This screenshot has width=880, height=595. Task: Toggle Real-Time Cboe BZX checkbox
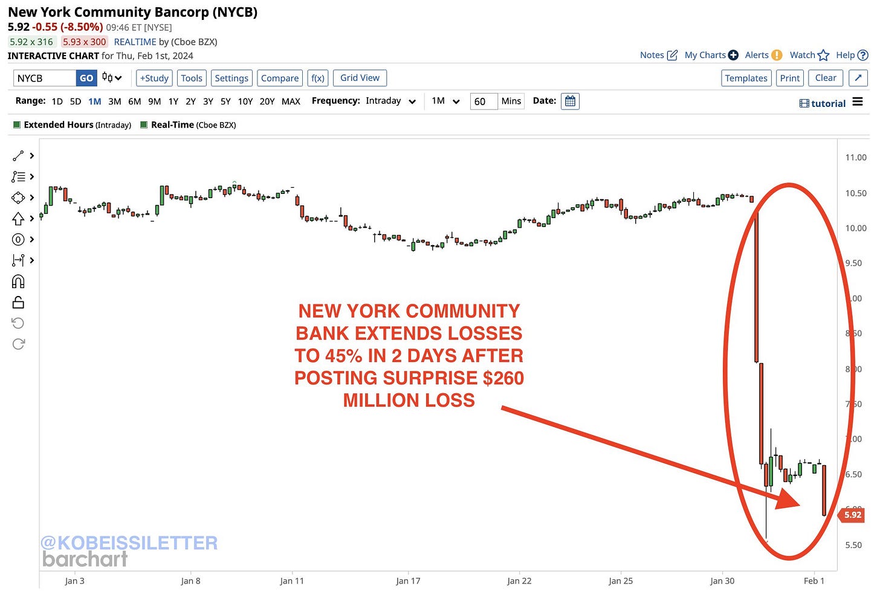click(144, 125)
